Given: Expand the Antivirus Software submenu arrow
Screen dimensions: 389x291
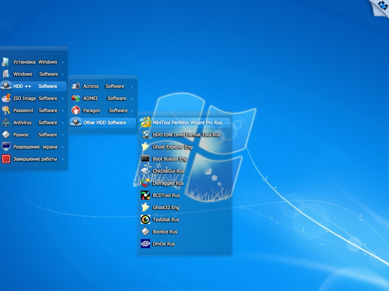Looking at the screenshot, I should click(x=63, y=123).
